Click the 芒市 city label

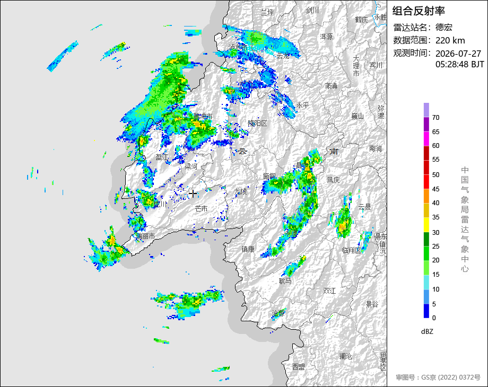pyautogui.click(x=202, y=208)
